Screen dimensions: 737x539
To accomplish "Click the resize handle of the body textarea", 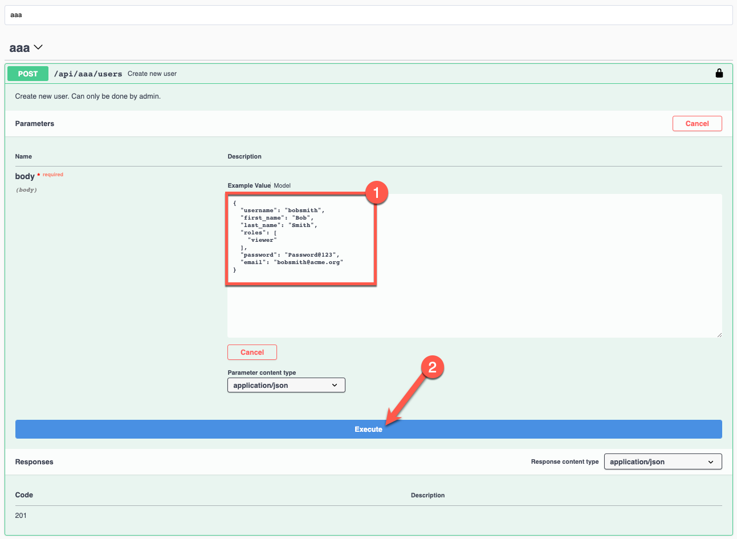I will (719, 335).
